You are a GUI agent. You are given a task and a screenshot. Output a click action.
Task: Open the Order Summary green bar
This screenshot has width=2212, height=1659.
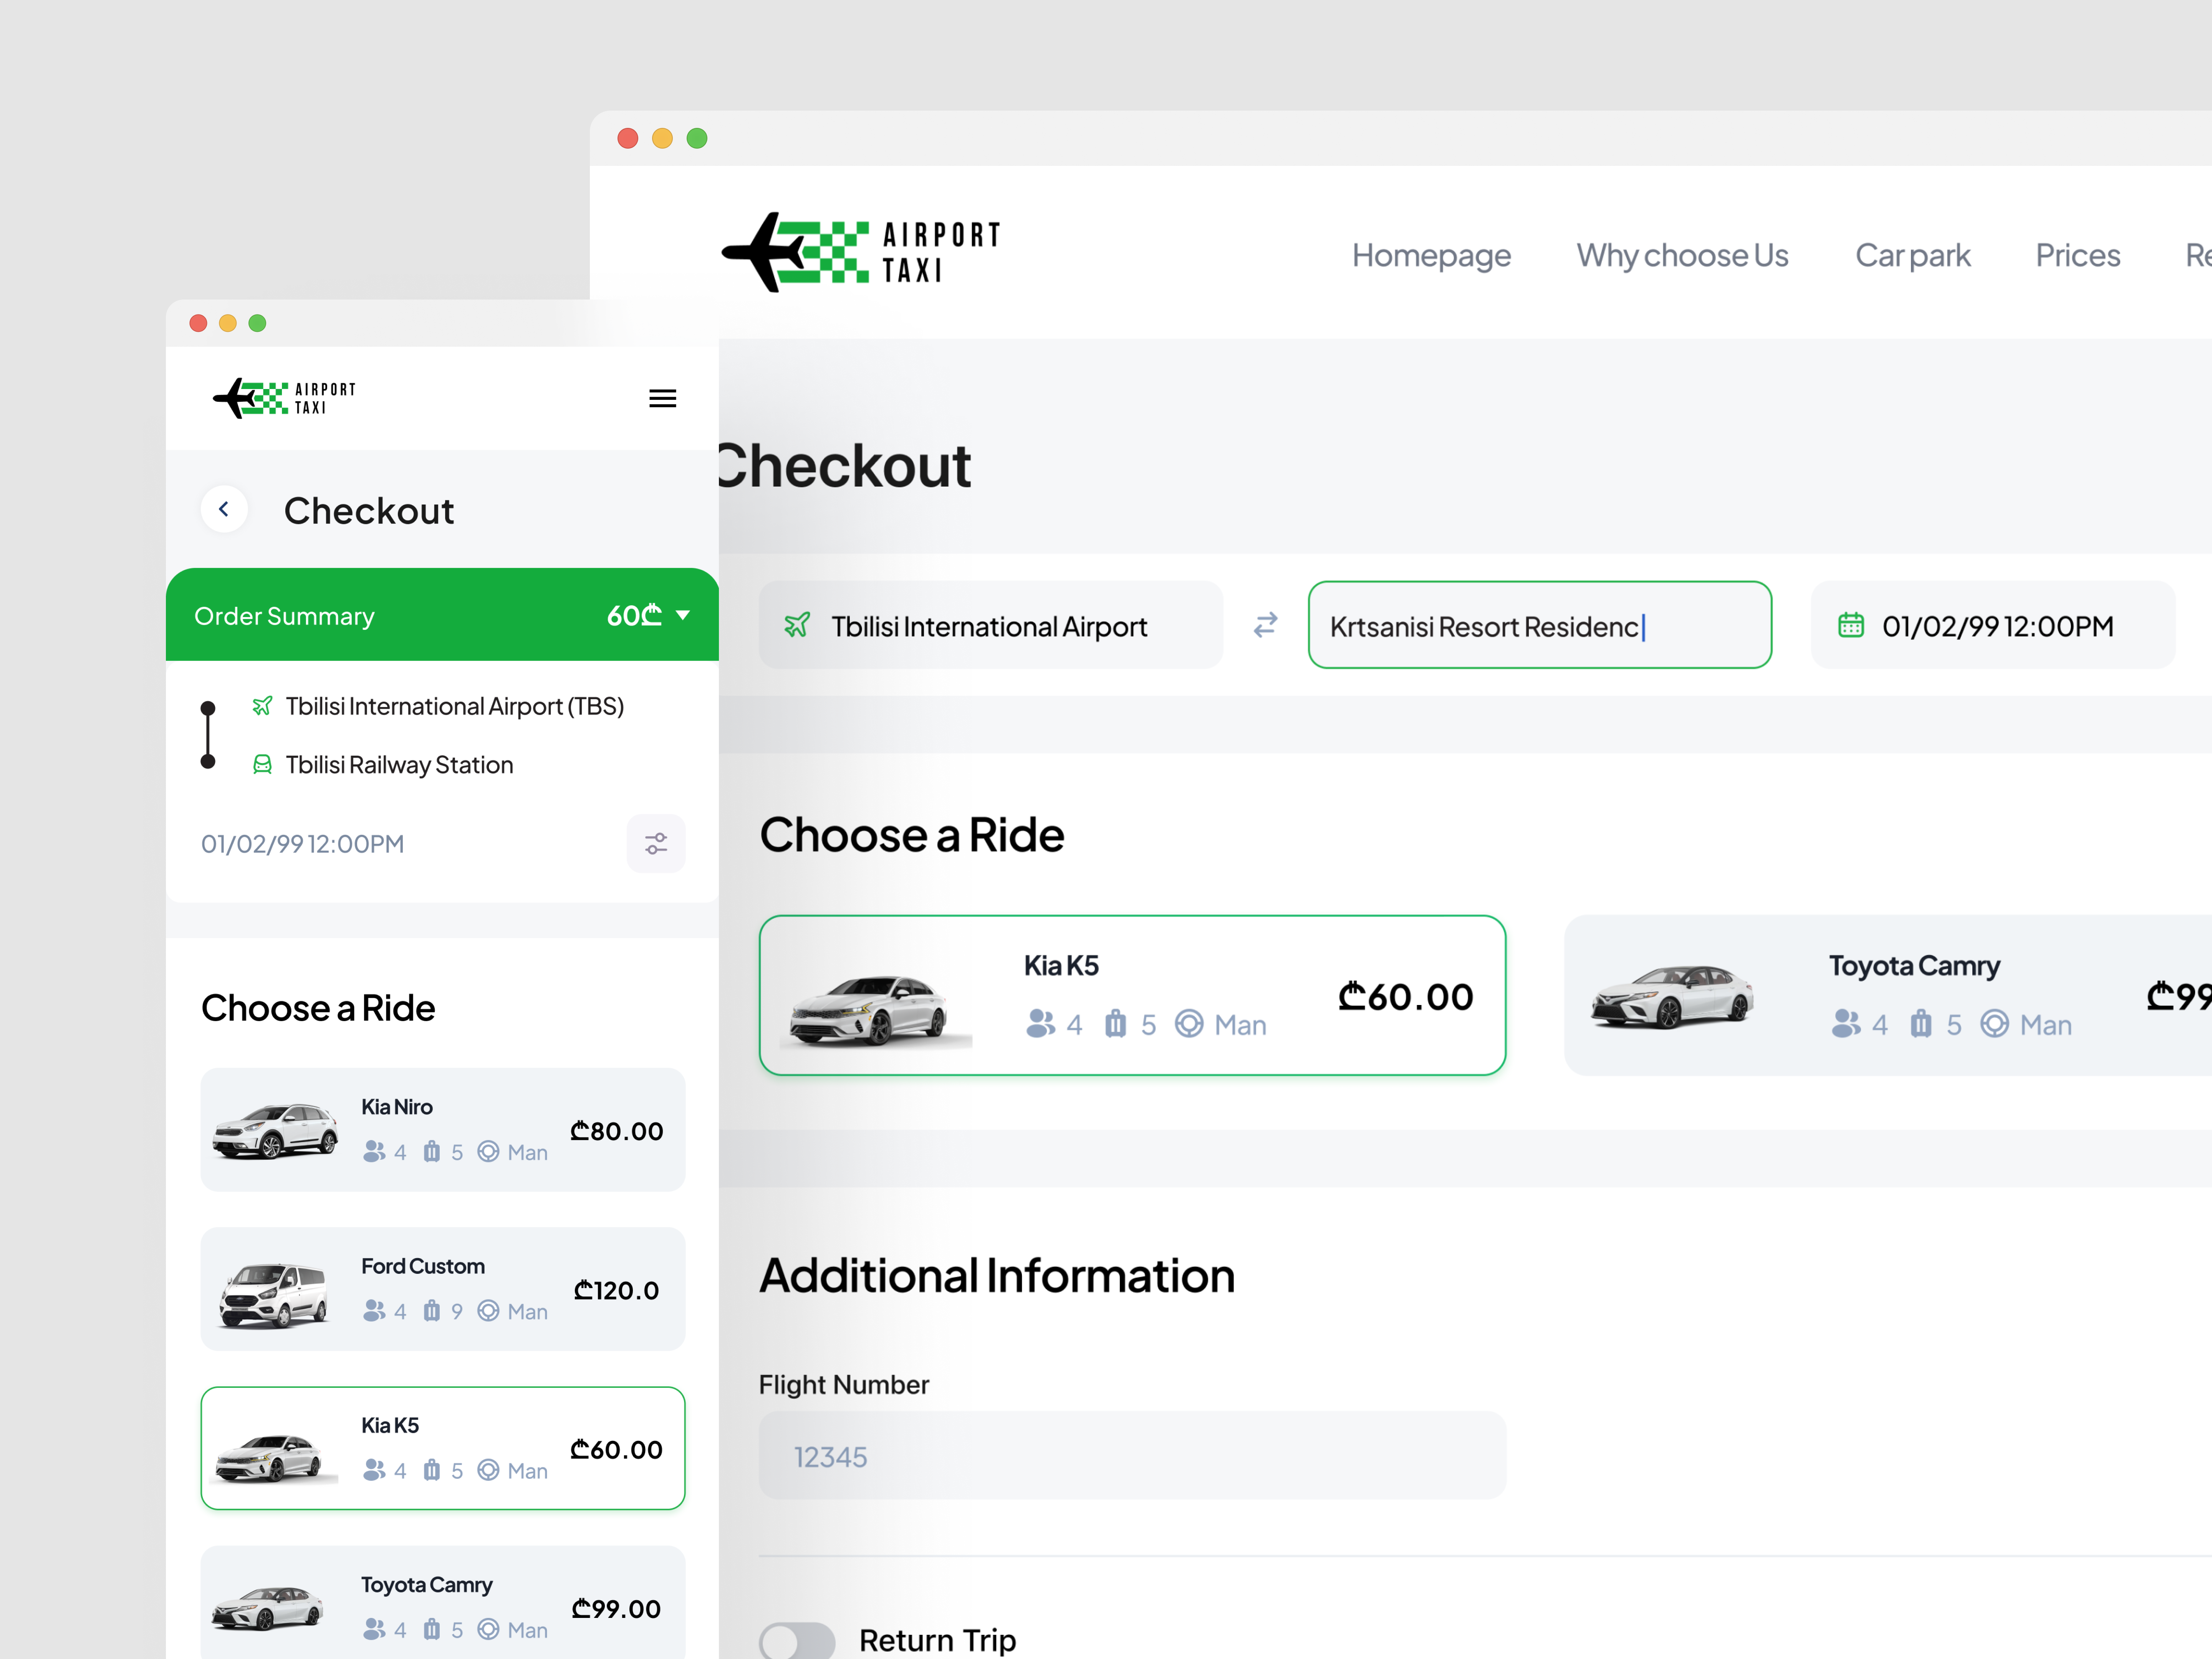point(442,614)
